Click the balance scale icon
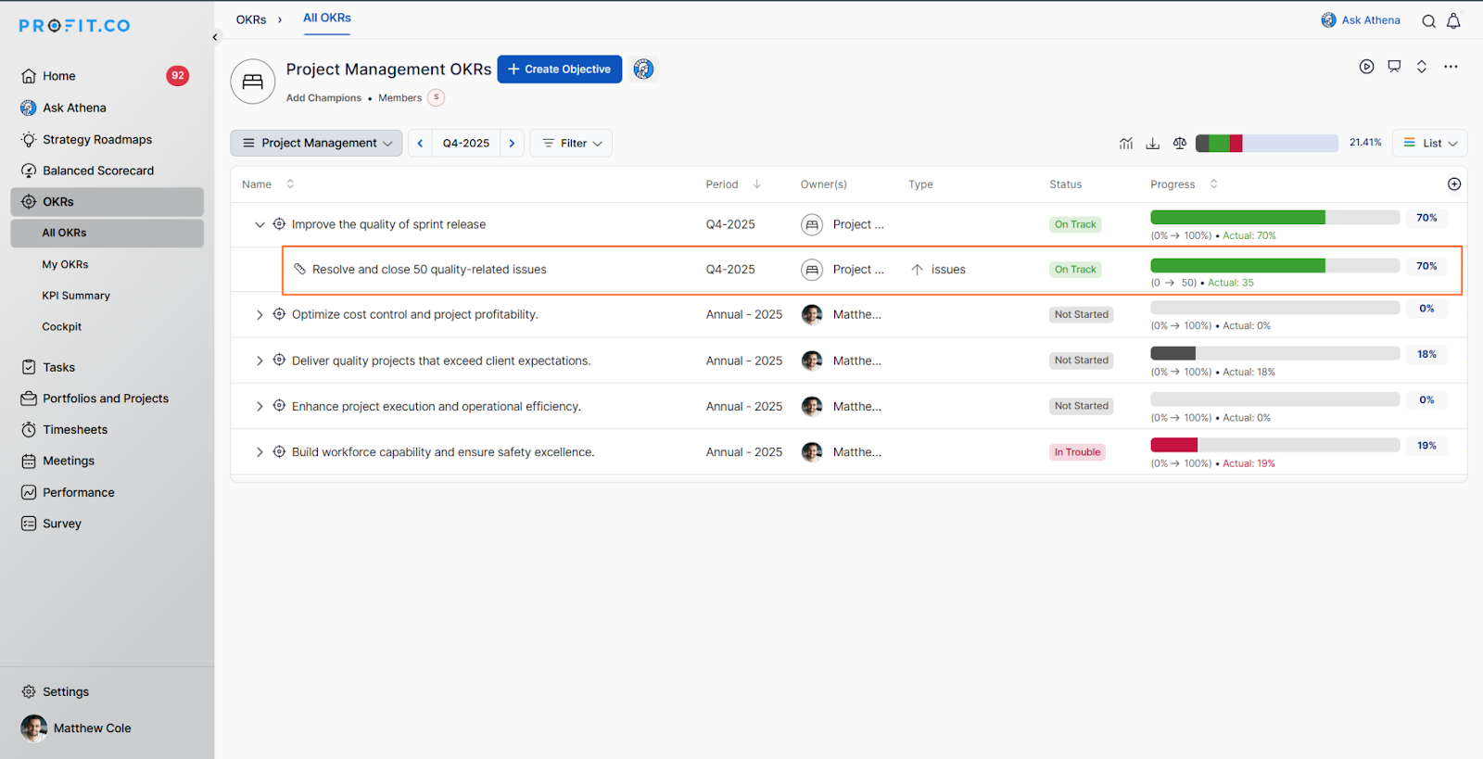This screenshot has width=1483, height=759. 1180,143
